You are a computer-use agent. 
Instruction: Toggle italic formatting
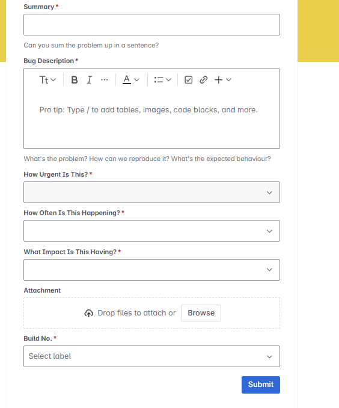pos(90,80)
